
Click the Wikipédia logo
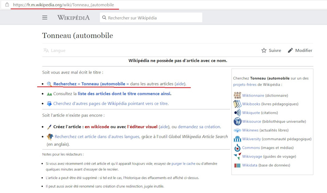74,17
